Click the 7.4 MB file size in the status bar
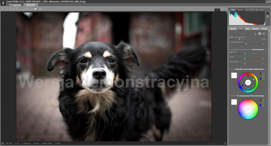The image size is (271, 146). coord(58,143)
